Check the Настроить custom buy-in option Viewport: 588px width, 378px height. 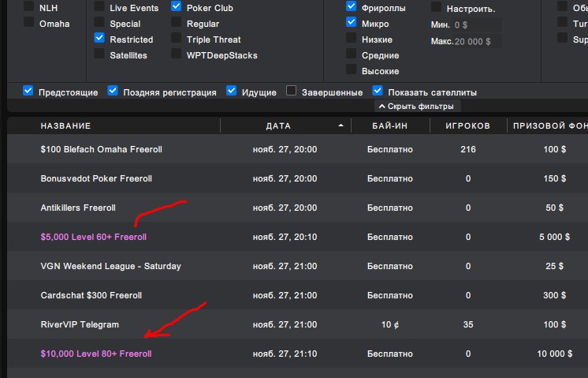436,7
